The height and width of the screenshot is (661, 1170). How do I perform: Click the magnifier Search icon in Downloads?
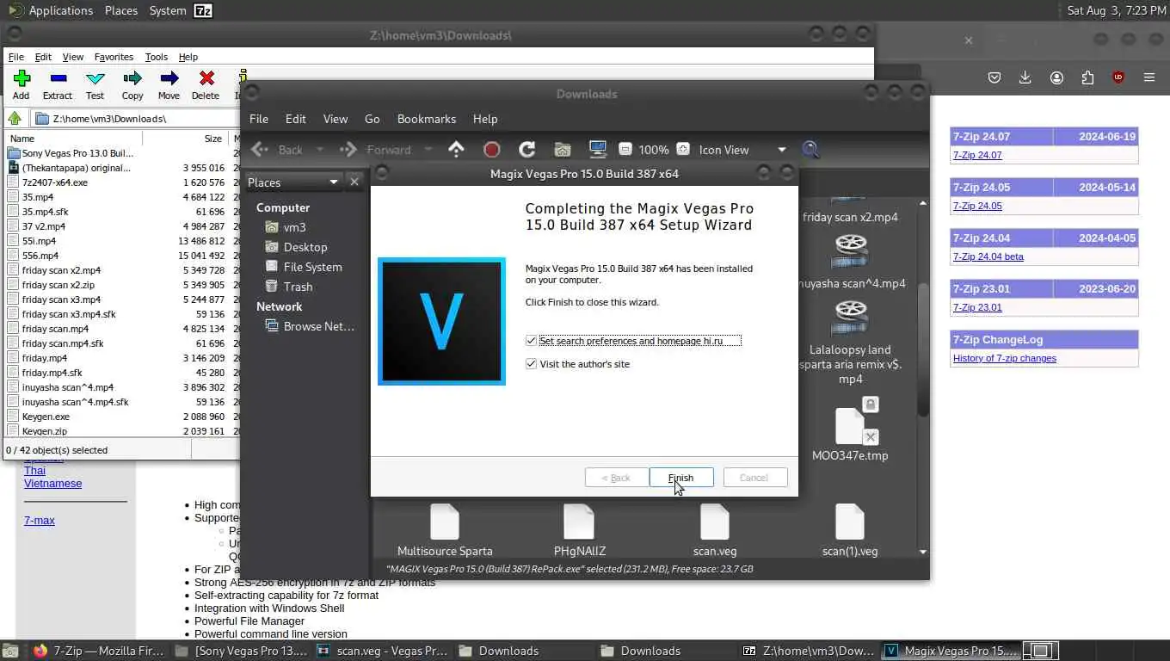click(x=810, y=150)
